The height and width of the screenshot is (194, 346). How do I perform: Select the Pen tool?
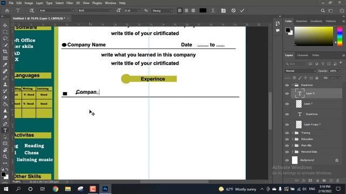pyautogui.click(x=5, y=124)
